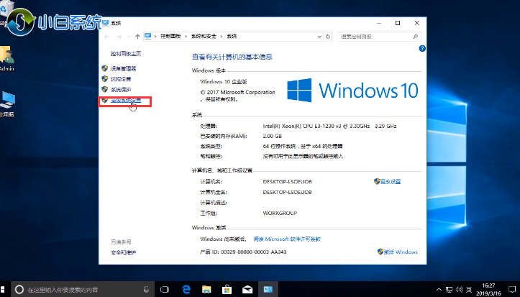Select System breadcrumb in address bar
520x297 pixels.
pos(232,37)
